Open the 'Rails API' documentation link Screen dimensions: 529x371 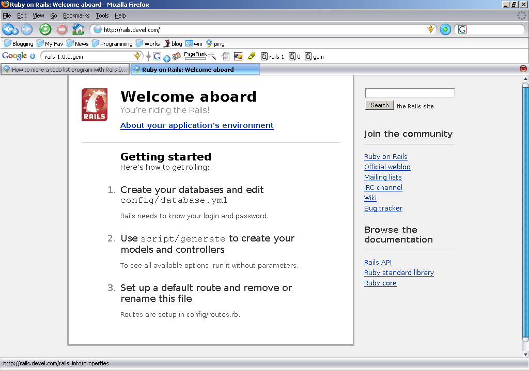(378, 263)
